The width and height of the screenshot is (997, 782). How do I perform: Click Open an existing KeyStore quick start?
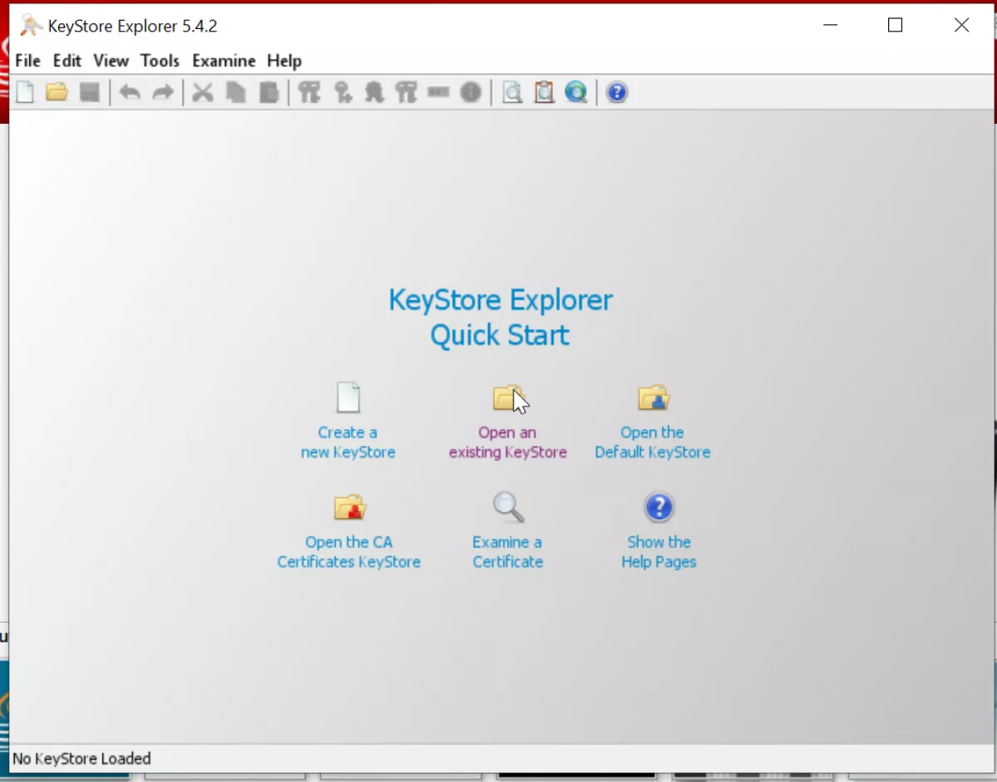pos(508,421)
